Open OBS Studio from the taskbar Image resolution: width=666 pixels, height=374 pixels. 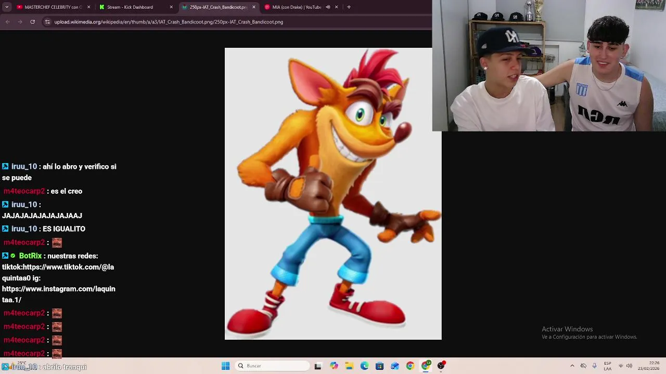click(441, 366)
